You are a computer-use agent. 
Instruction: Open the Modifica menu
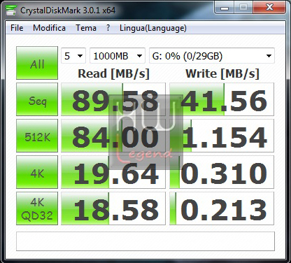click(49, 28)
